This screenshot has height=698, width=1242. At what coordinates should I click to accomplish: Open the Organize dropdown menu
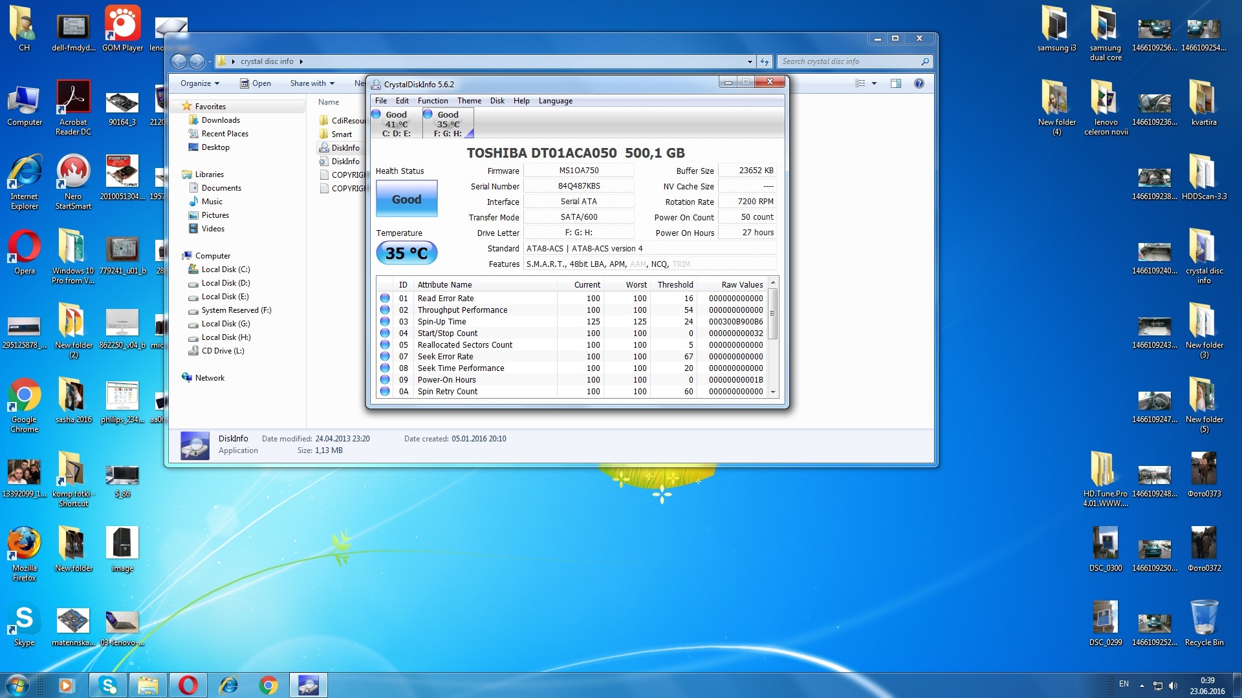coord(199,83)
